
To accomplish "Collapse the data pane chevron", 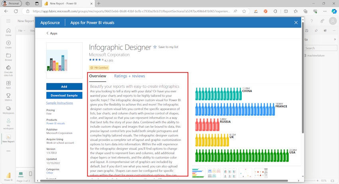I will click(335, 39).
